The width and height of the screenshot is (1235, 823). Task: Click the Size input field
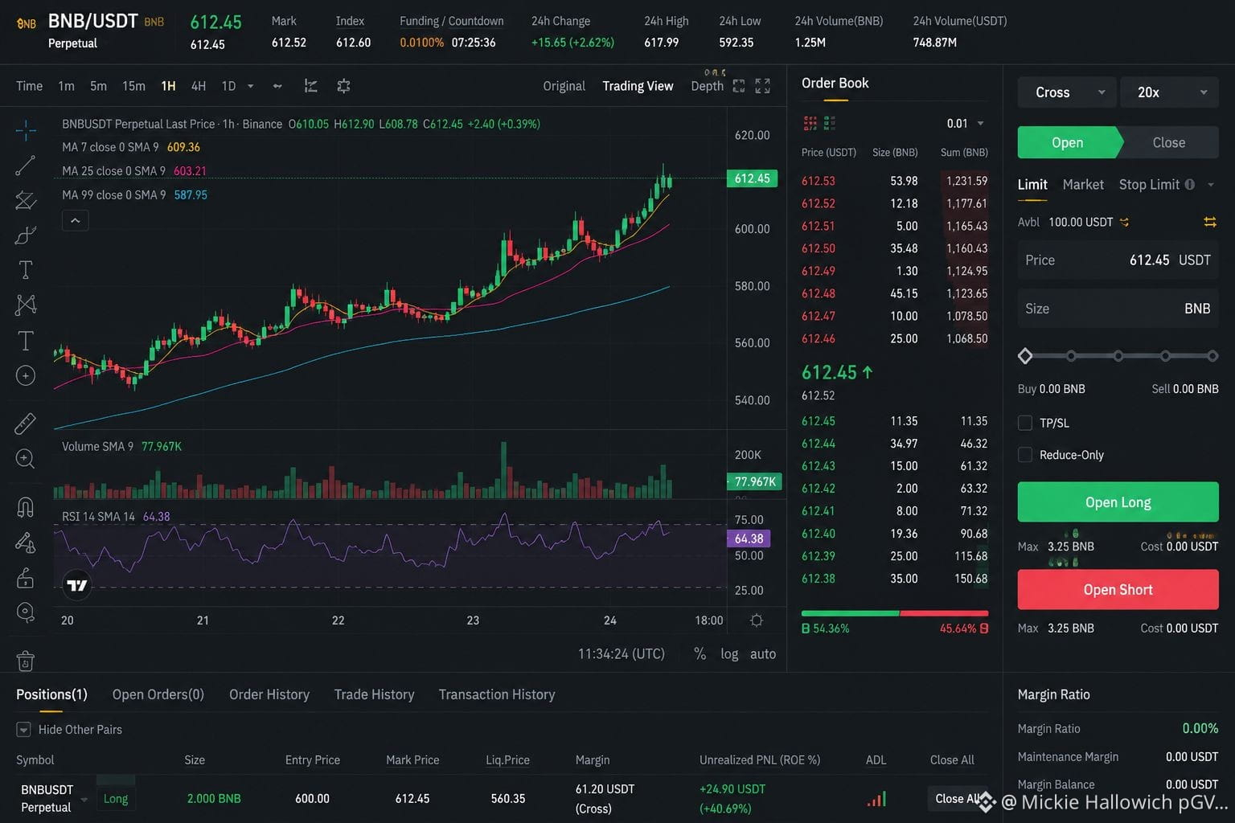coord(1118,309)
